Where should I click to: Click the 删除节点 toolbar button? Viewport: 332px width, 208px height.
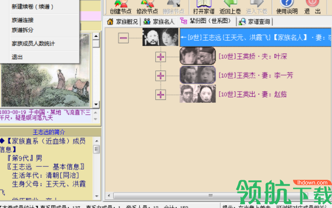tap(173, 7)
